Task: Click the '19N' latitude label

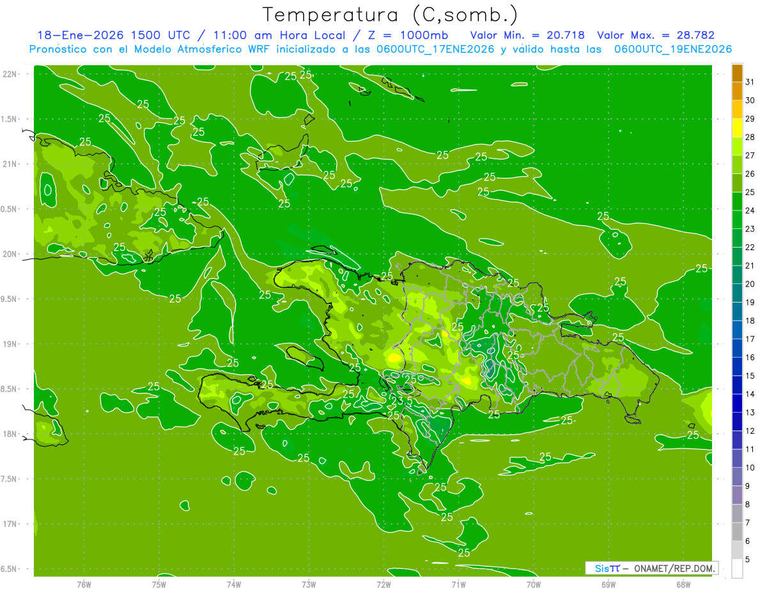Action: click(x=10, y=344)
